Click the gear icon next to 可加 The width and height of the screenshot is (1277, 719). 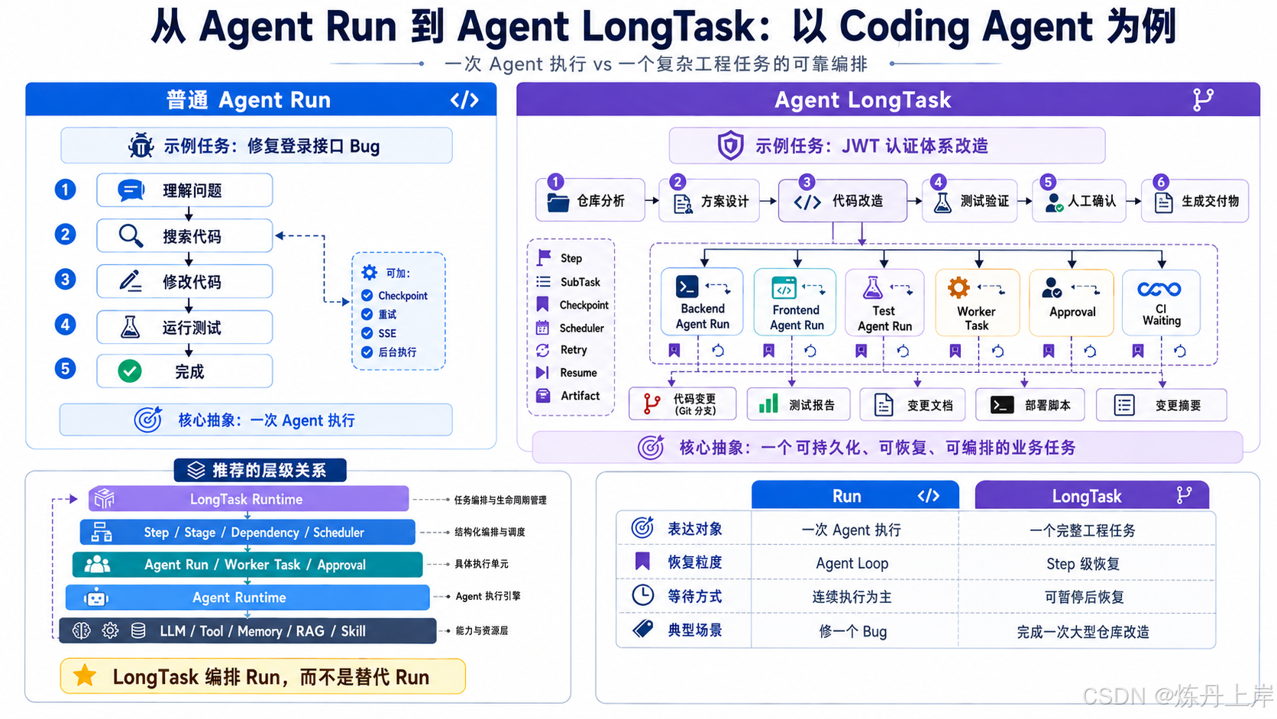(x=370, y=273)
